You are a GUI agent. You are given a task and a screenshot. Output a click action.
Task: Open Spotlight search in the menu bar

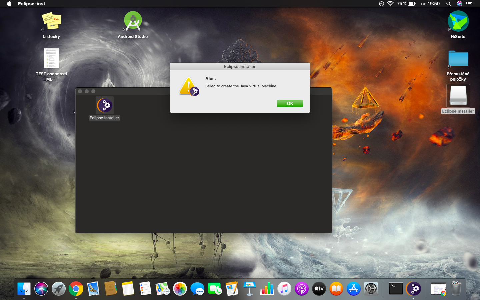[x=449, y=4]
